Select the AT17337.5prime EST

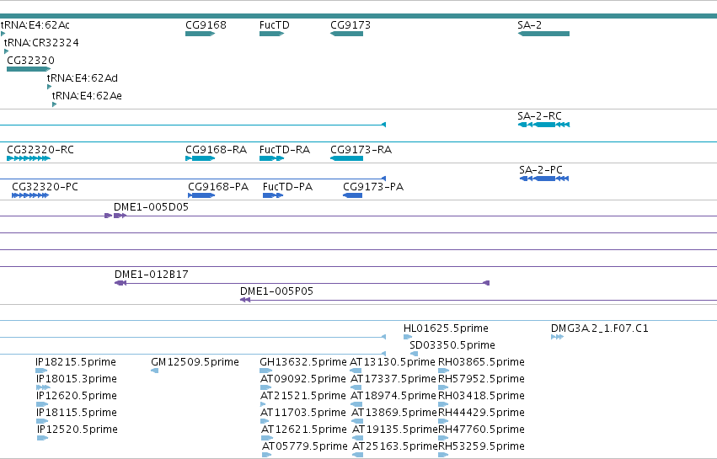356,387
